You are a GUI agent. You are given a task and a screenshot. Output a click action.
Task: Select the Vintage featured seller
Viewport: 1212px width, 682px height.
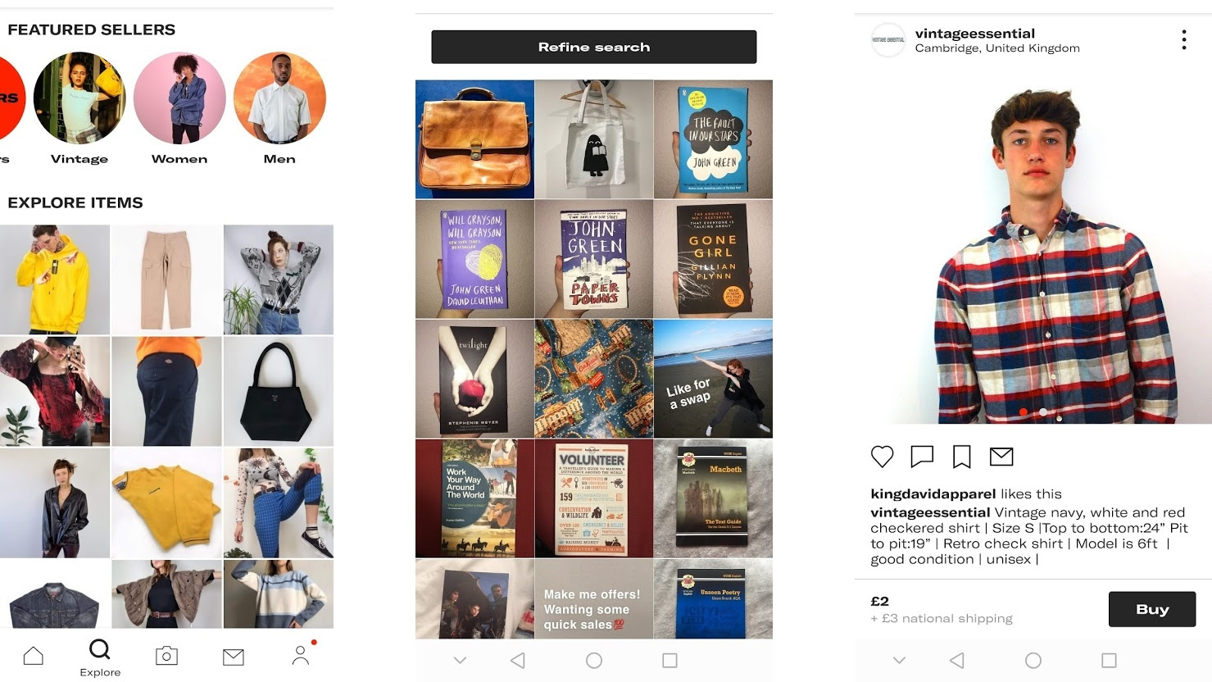(79, 98)
